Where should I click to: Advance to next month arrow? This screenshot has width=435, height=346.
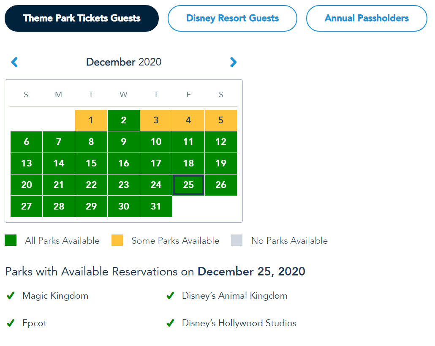coord(233,63)
